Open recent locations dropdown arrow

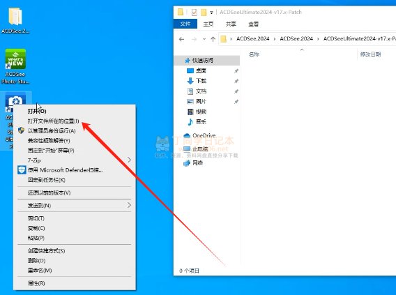pos(204,39)
